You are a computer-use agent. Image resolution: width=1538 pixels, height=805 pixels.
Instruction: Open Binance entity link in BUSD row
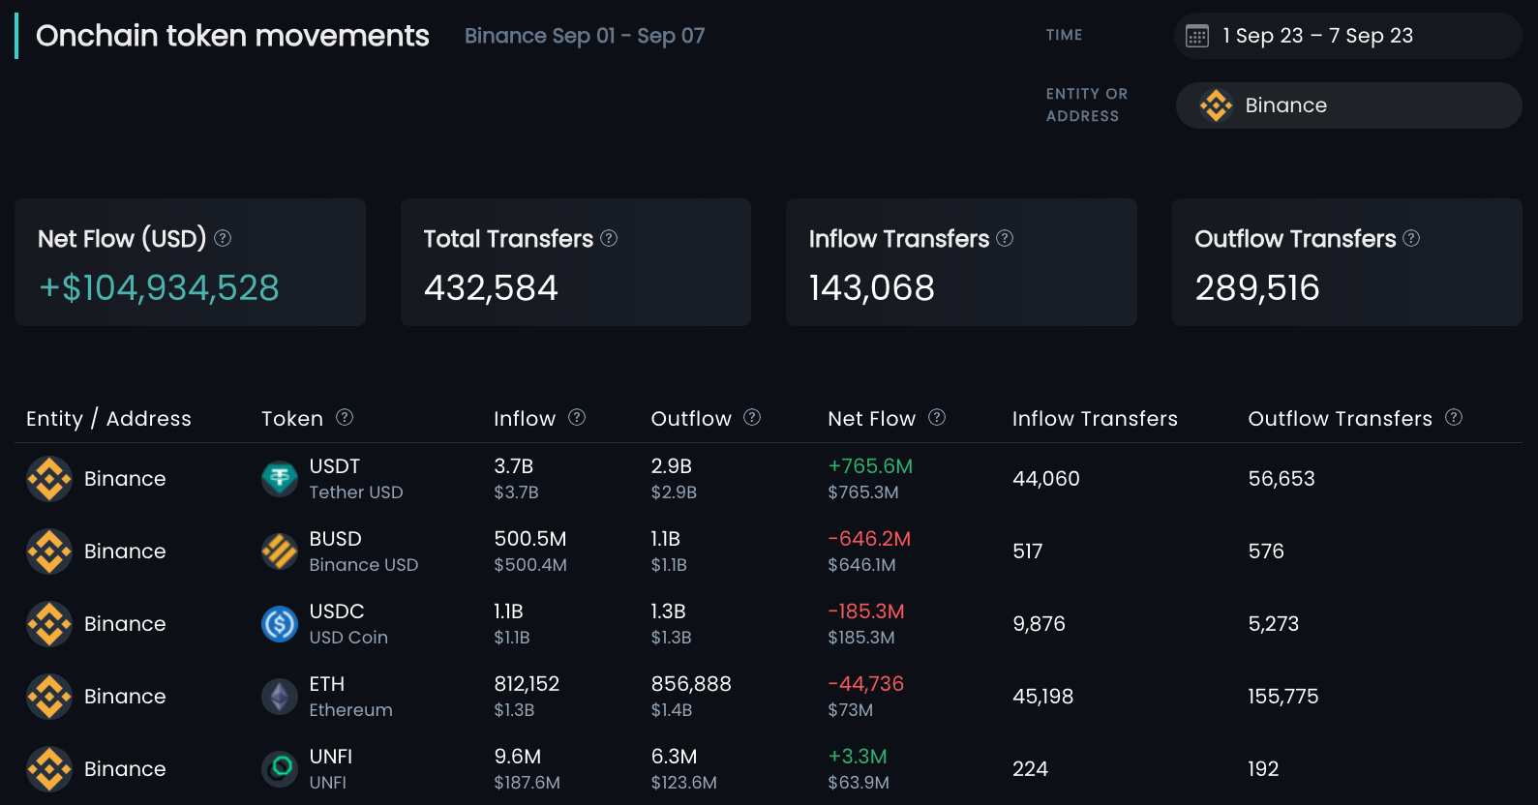click(x=125, y=552)
